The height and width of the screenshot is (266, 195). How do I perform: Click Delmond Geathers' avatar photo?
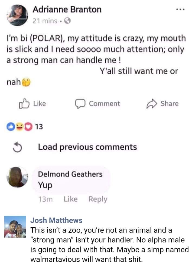(17, 177)
